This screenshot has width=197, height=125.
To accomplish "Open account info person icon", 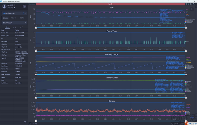I will tap(14, 8).
